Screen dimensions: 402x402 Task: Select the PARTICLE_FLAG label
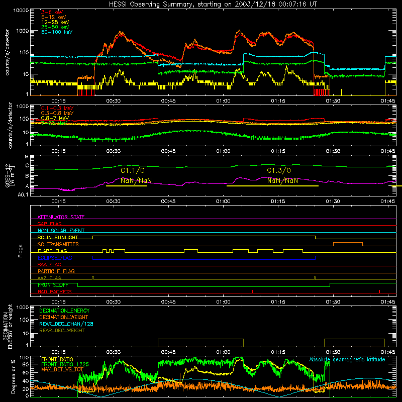point(56,271)
